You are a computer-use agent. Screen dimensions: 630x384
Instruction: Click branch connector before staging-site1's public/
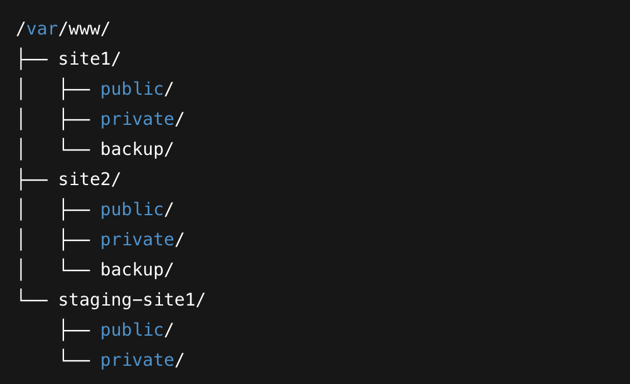tap(75, 330)
